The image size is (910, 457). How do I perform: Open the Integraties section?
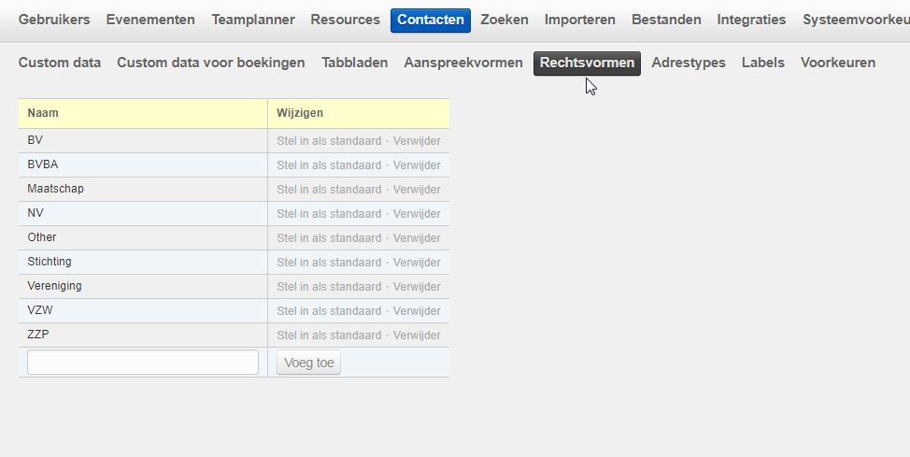coord(751,20)
